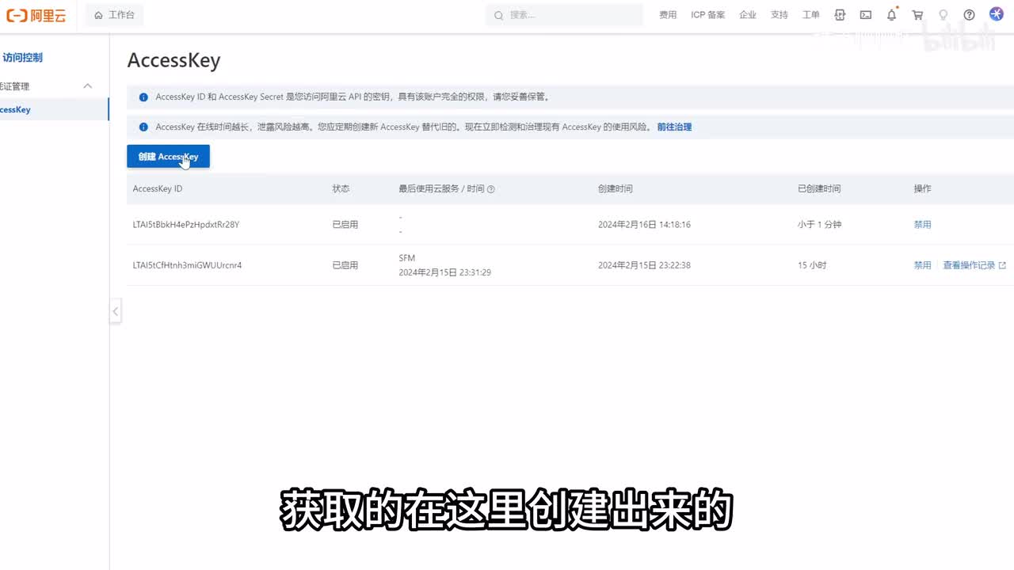This screenshot has height=570, width=1014.
Task: Open the shopping cart
Action: pyautogui.click(x=917, y=15)
